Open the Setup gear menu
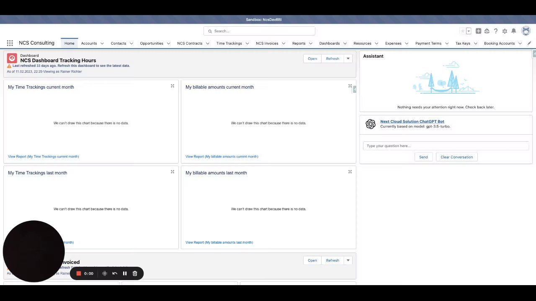This screenshot has height=301, width=536. point(505,31)
